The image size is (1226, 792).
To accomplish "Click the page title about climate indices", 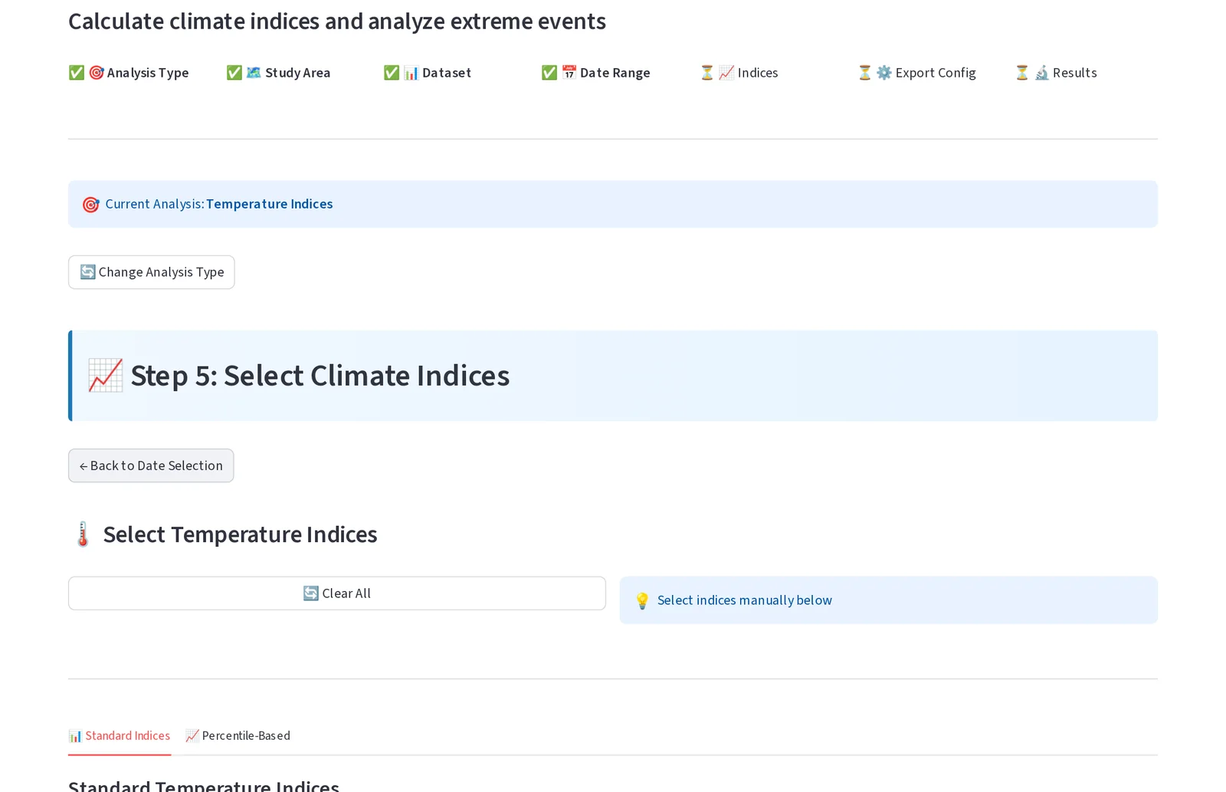I will (337, 21).
